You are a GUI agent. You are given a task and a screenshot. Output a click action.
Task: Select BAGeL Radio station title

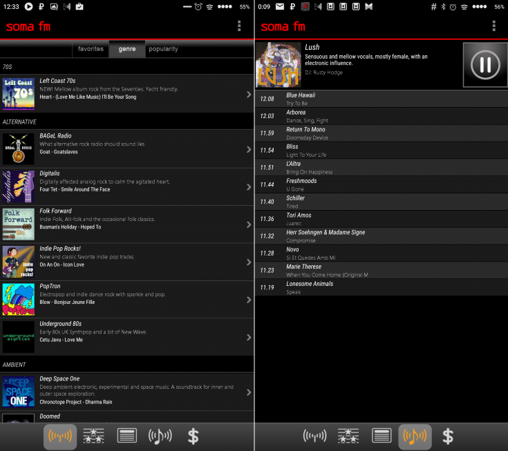click(55, 136)
